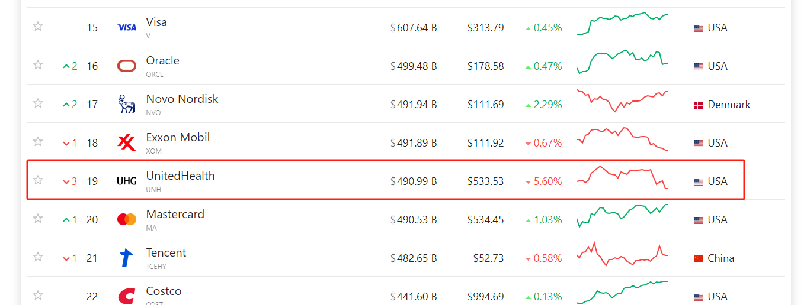
Task: Add Tencent to favorites with star
Action: tap(38, 257)
